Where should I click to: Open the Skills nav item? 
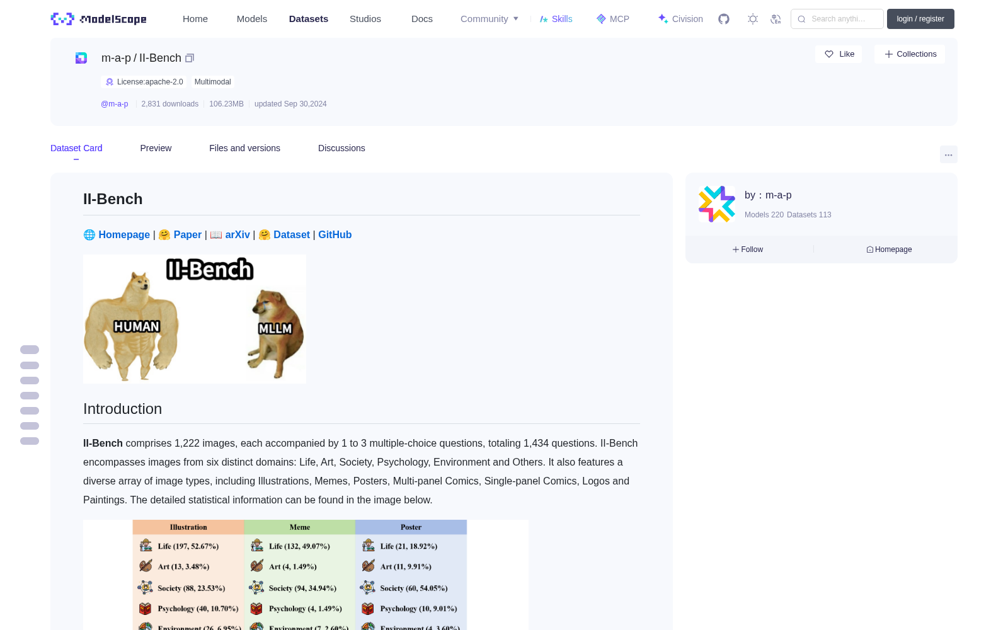[x=556, y=19]
